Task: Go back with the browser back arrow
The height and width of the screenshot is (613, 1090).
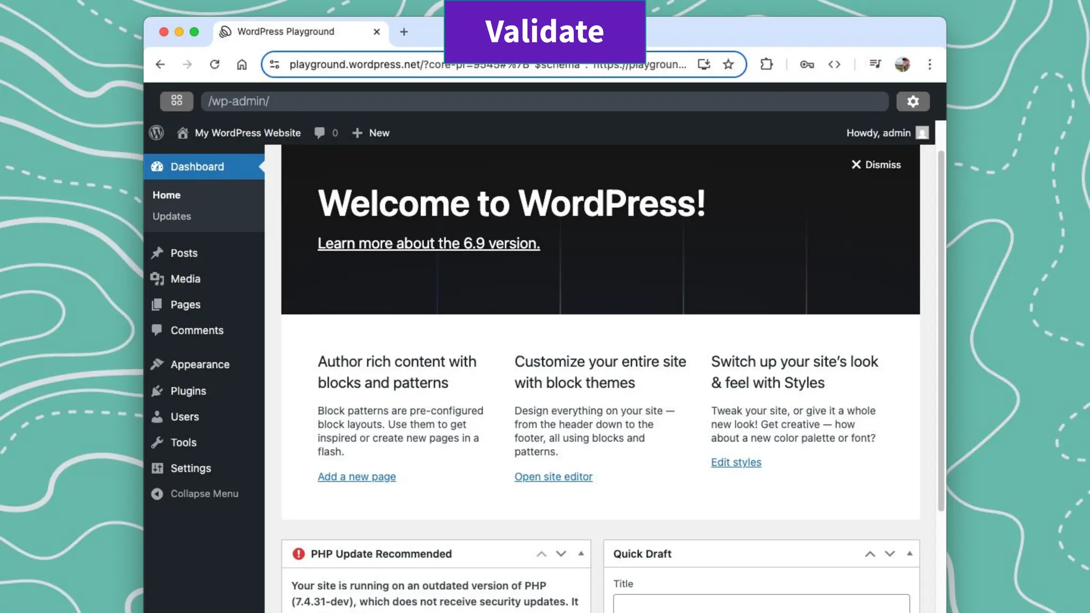Action: tap(160, 64)
